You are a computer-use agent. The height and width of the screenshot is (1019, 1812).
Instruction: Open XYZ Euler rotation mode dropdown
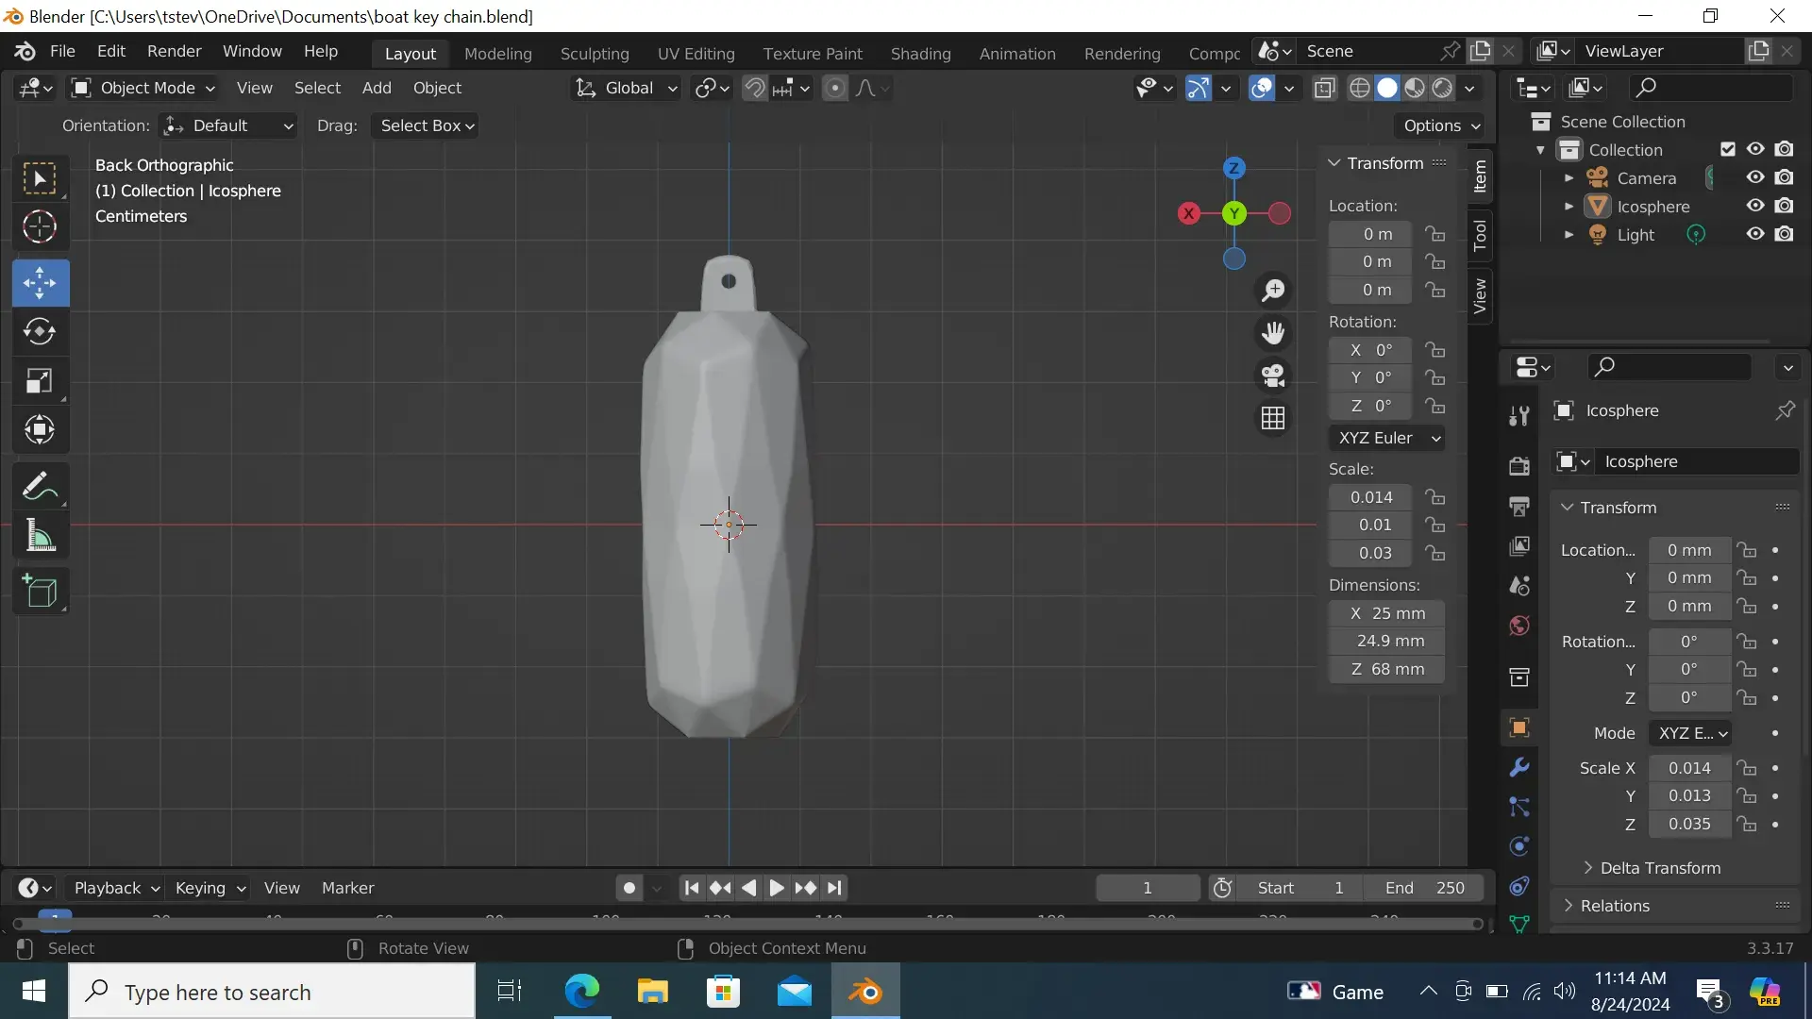click(1387, 438)
